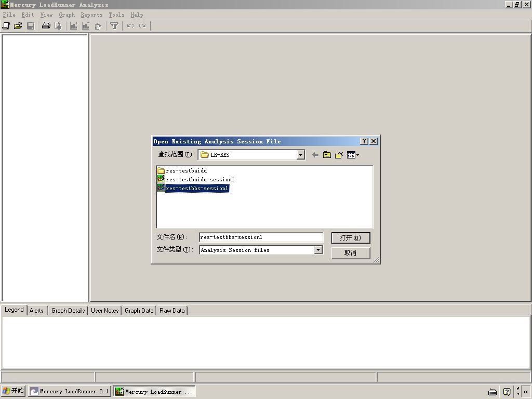The image size is (532, 399).
Task: Click the Redo arrow toolbar icon
Action: [x=142, y=26]
